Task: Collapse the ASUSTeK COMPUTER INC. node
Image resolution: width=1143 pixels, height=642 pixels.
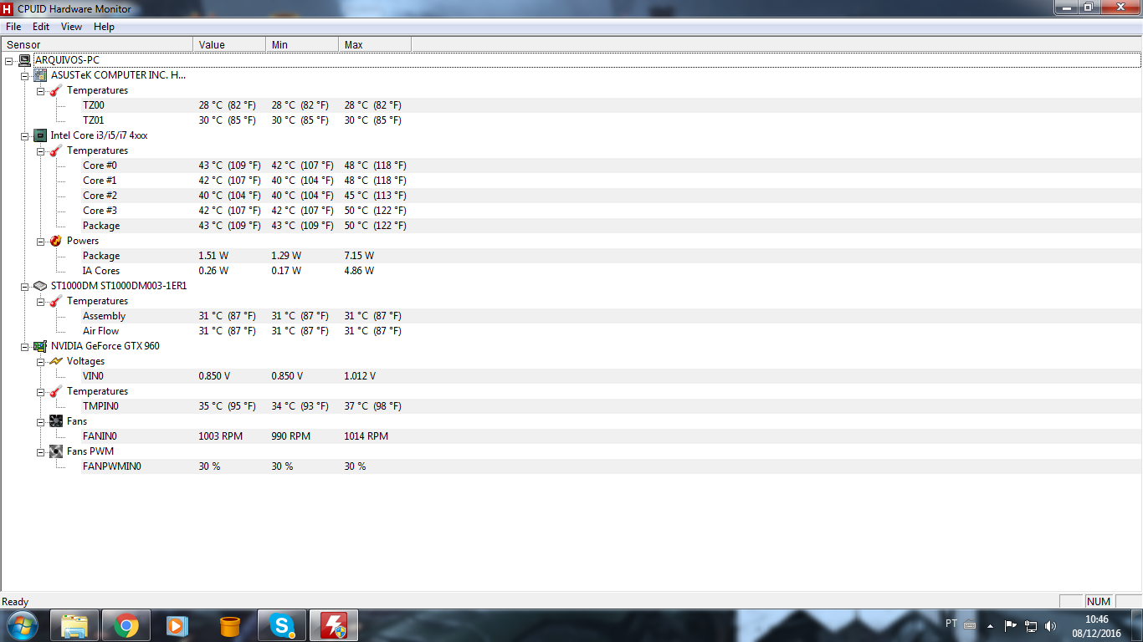Action: (x=24, y=75)
